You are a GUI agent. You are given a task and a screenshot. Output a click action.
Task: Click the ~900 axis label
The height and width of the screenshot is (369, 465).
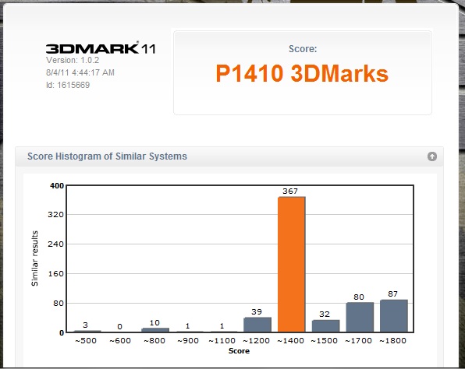pos(188,341)
